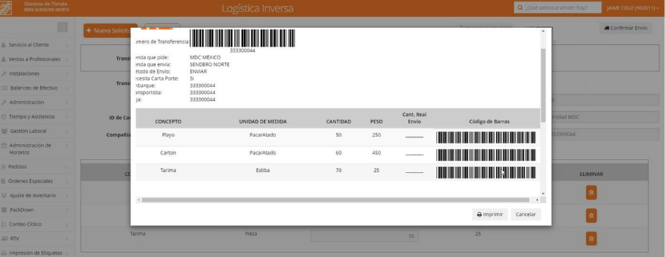Click the horizontal scrollbar thumb in dialog
Screen dimensions: 665x257
(335, 200)
